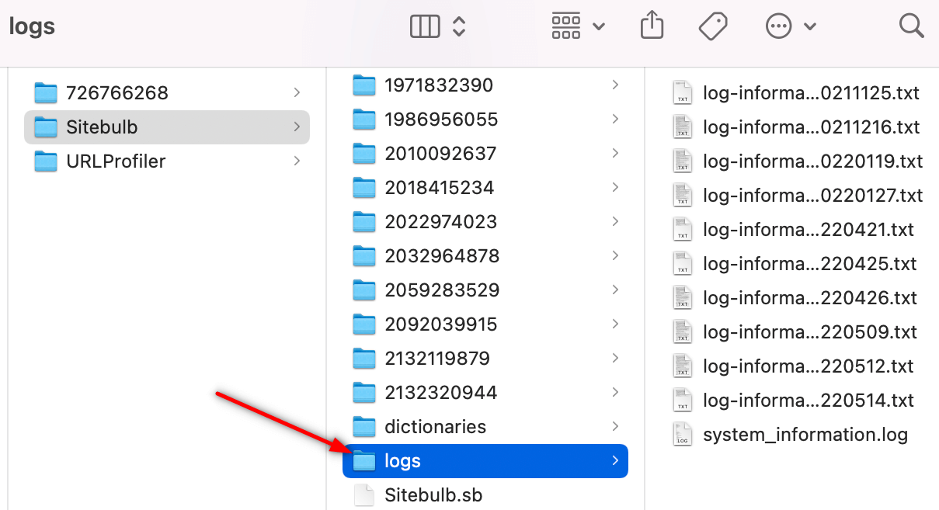The height and width of the screenshot is (510, 939).
Task: Select the 2132119879 folder
Action: tap(485, 359)
